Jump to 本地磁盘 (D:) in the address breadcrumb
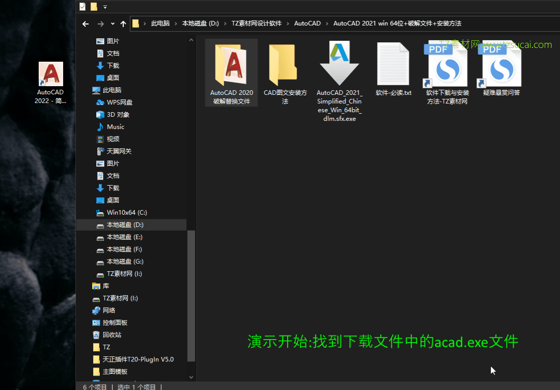 201,23
